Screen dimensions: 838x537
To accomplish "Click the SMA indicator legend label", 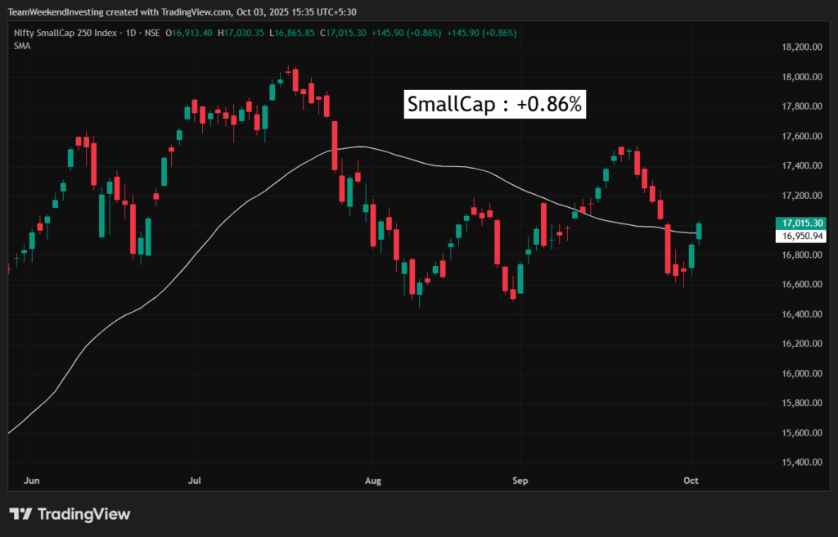I will click(x=22, y=46).
